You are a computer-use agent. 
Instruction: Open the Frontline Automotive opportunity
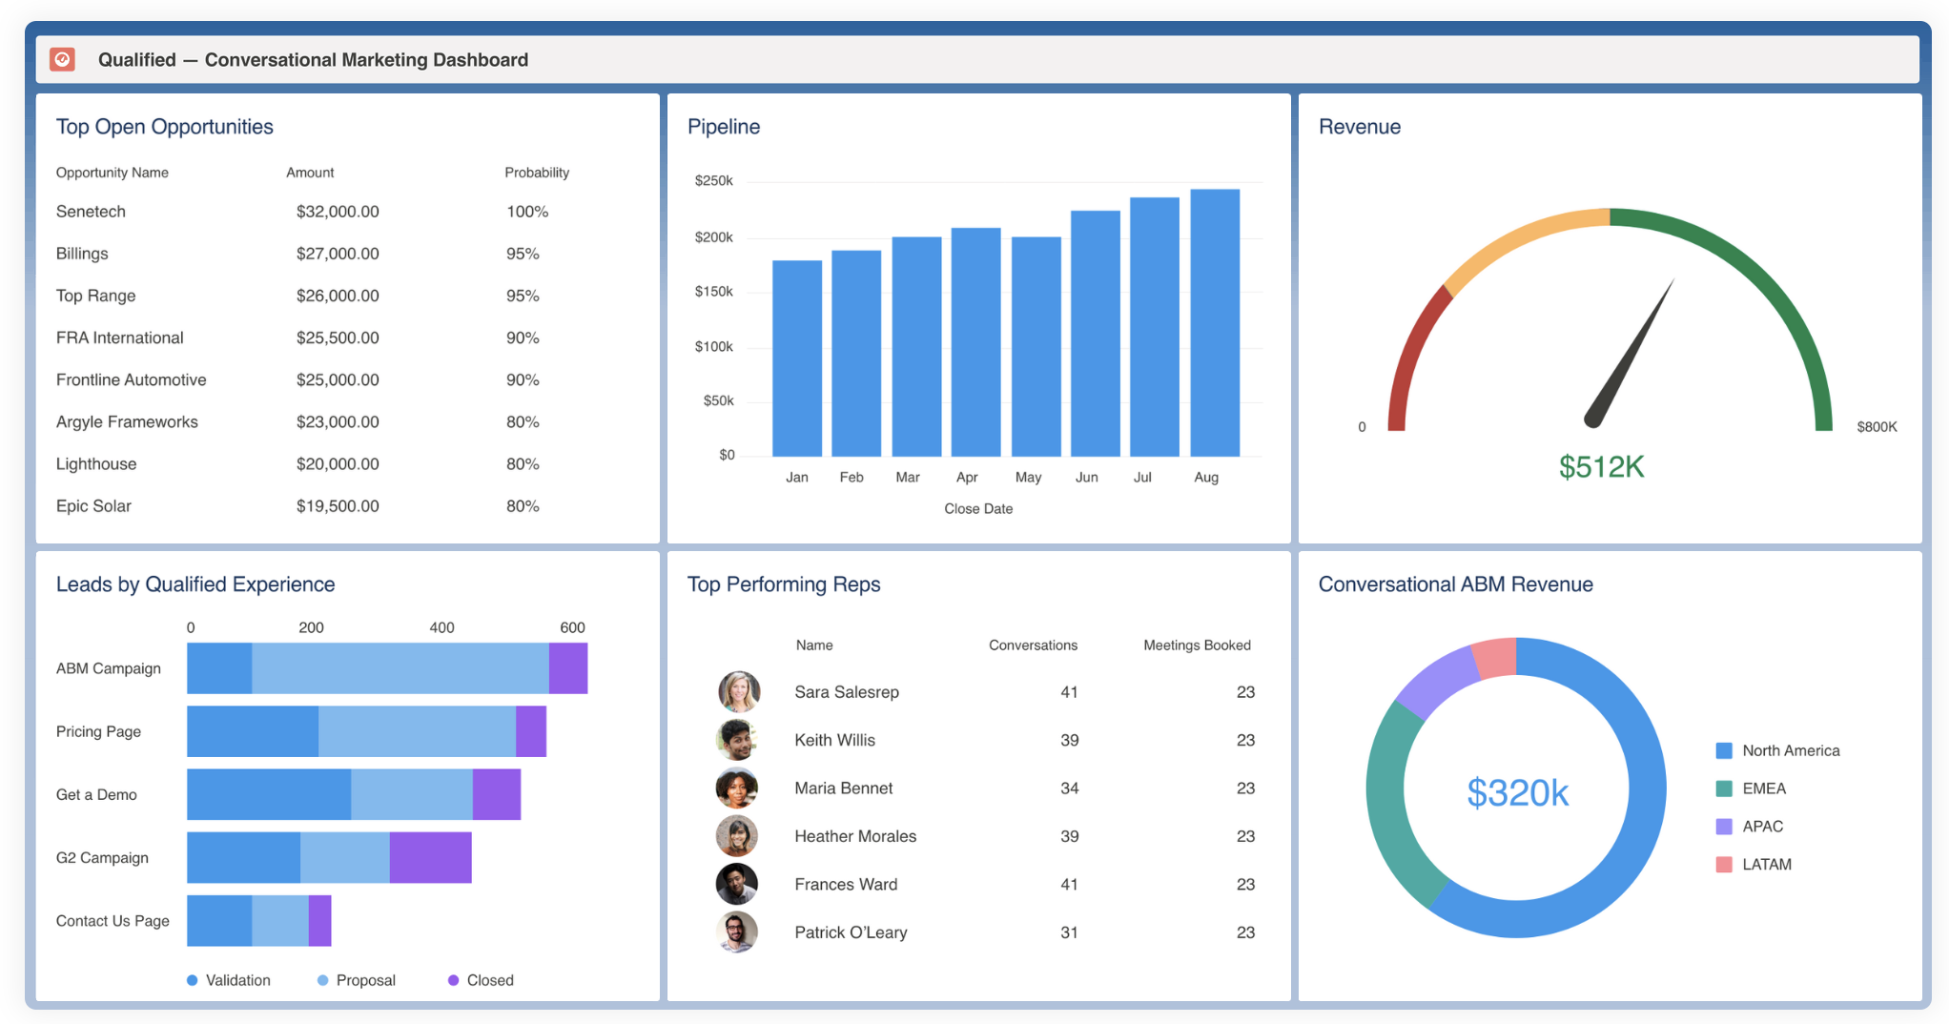(131, 379)
